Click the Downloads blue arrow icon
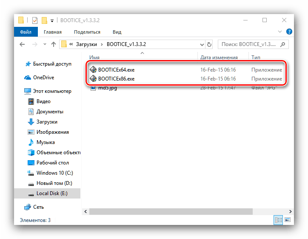This screenshot has width=308, height=239. pyautogui.click(x=31, y=122)
